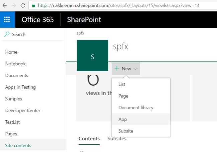Viewport: 217px width, 152px height.
Task: Select App from the New menu
Action: 123,119
